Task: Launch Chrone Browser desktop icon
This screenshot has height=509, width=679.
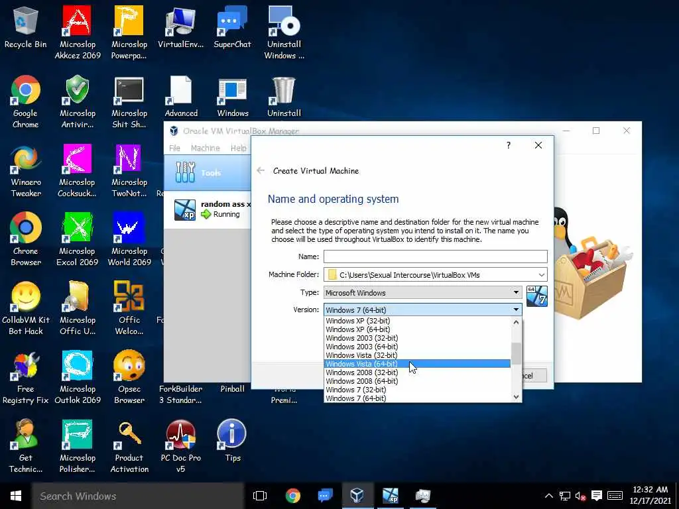Action: coord(26,239)
